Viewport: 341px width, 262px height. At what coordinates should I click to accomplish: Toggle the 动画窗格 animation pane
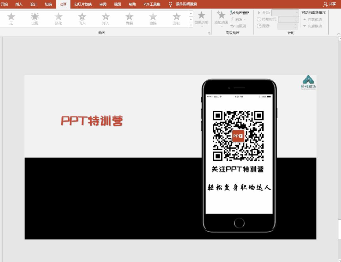click(240, 13)
